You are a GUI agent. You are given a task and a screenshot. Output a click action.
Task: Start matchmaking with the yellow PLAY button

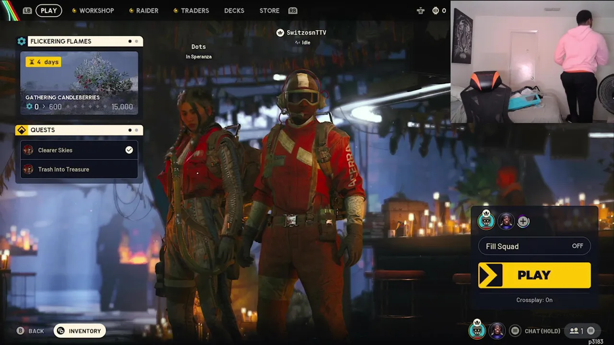pos(534,275)
